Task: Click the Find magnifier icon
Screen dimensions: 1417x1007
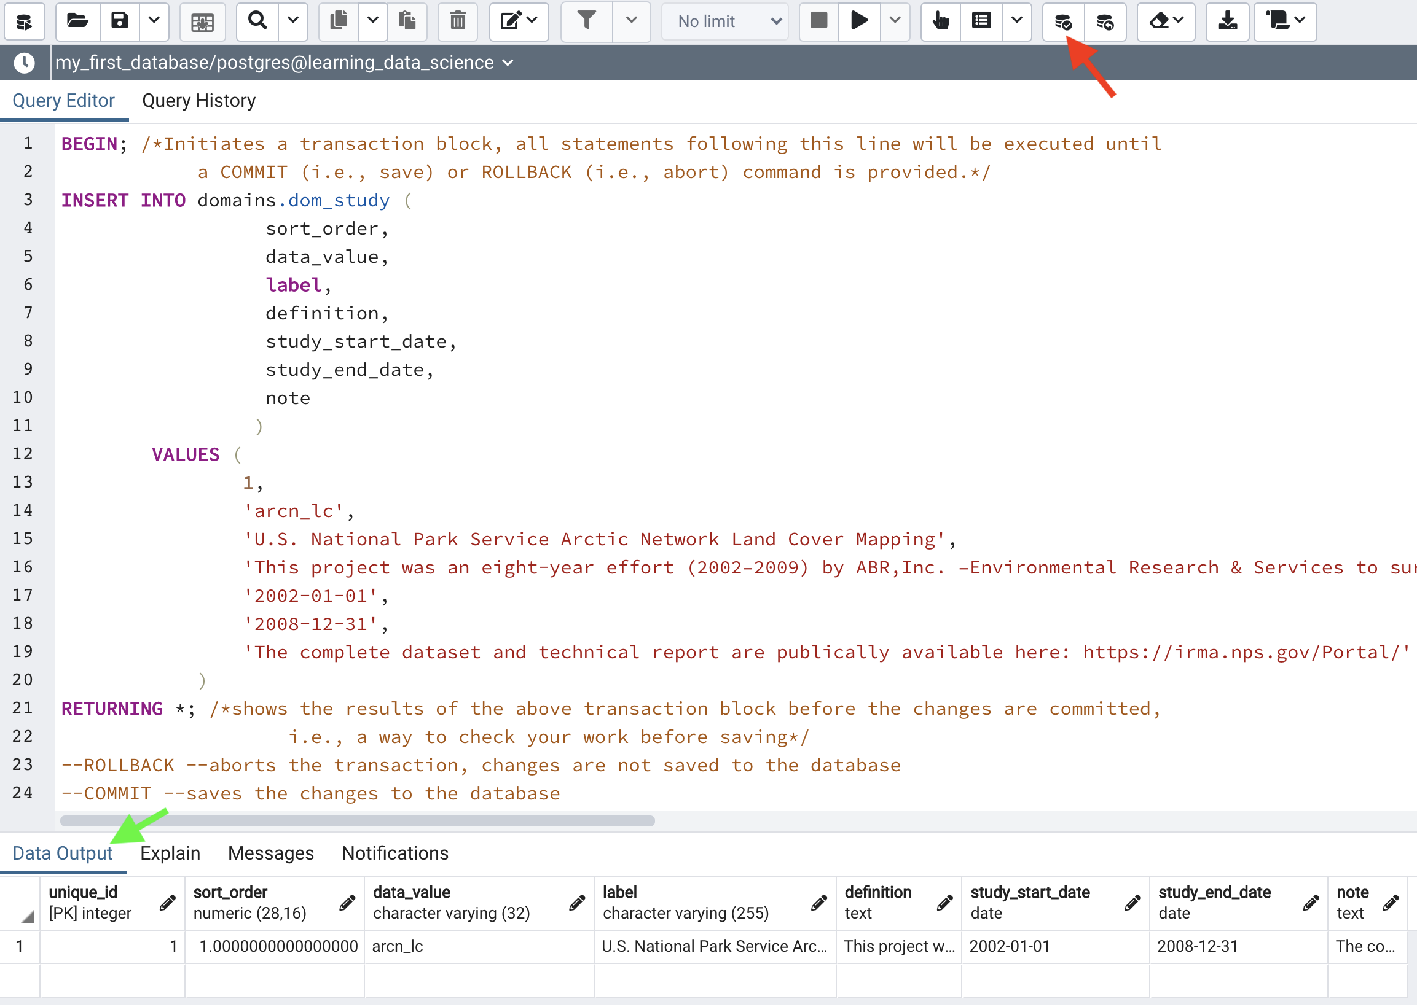Action: pyautogui.click(x=257, y=21)
